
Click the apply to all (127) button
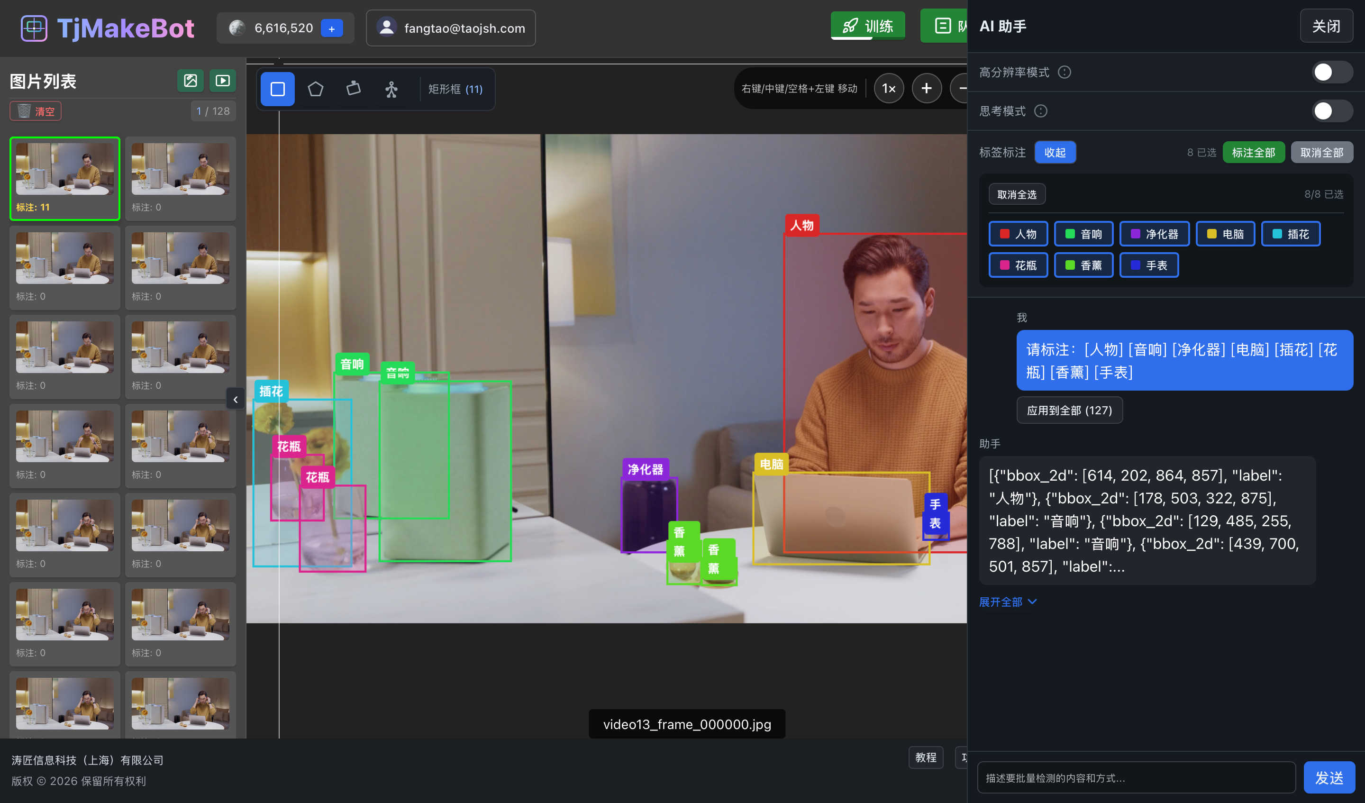pos(1069,410)
